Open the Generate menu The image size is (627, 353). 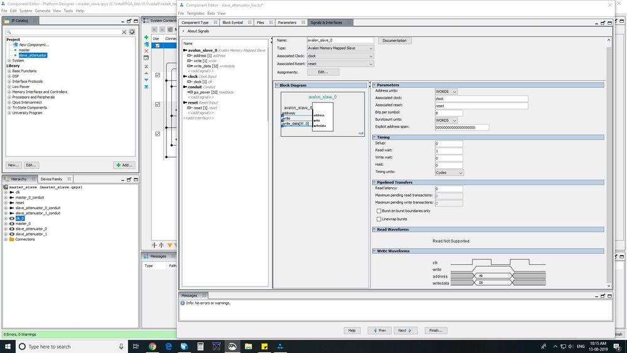coord(43,11)
